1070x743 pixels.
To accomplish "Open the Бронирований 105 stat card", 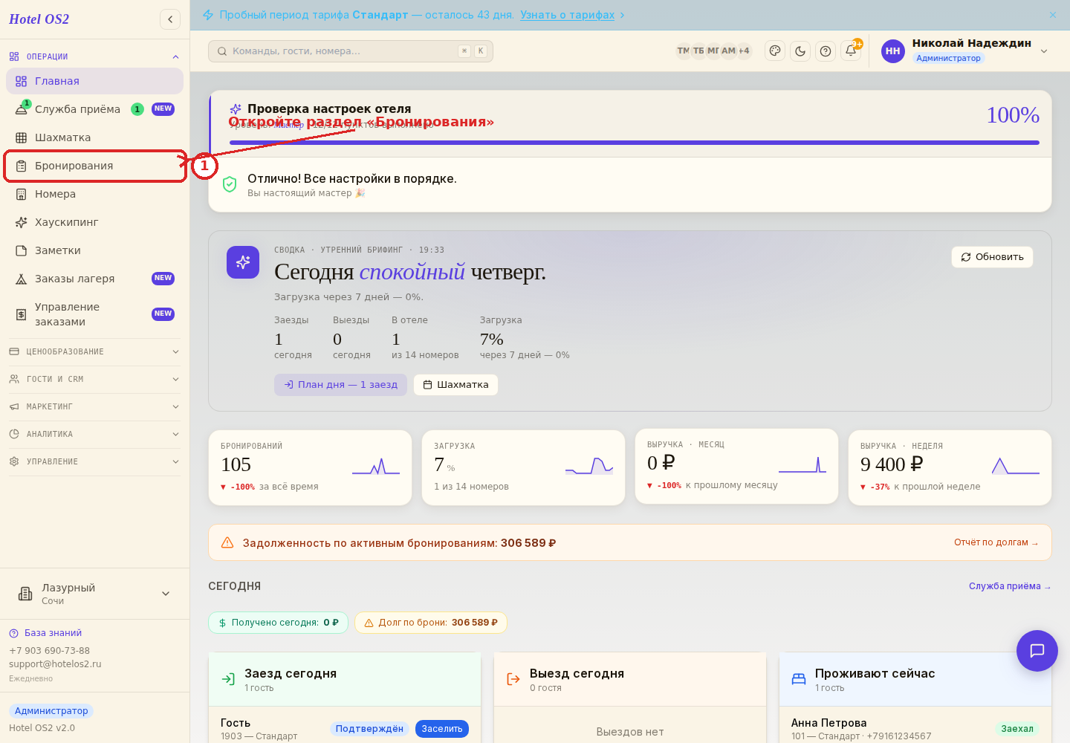I will [310, 468].
